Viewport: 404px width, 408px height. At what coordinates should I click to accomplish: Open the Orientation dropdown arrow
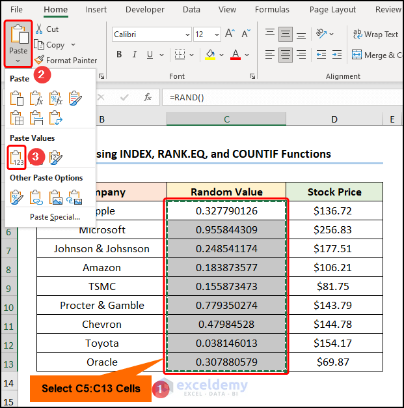[331, 34]
